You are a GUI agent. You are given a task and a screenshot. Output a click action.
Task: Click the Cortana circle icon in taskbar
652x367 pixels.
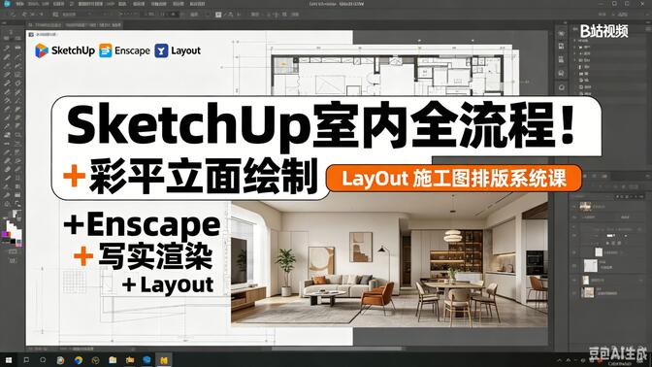coord(43,360)
